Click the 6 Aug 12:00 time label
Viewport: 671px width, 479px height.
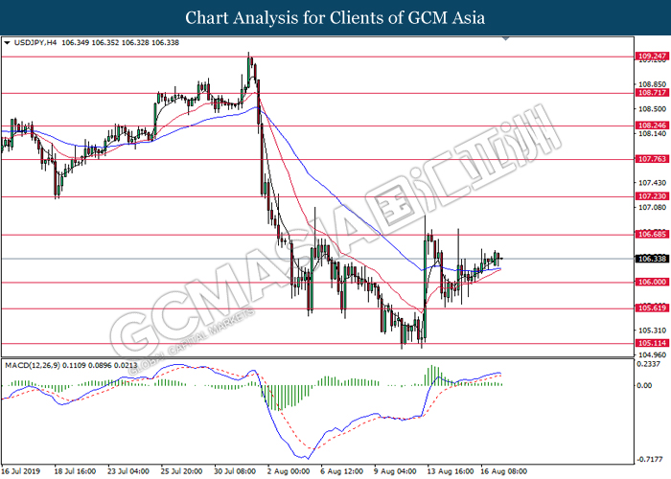point(342,471)
